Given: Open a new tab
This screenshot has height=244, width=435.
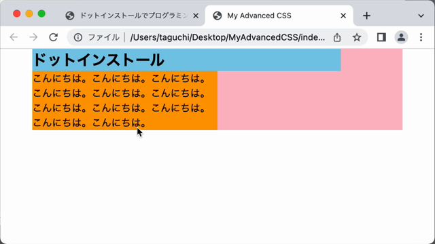Looking at the screenshot, I should coord(366,16).
